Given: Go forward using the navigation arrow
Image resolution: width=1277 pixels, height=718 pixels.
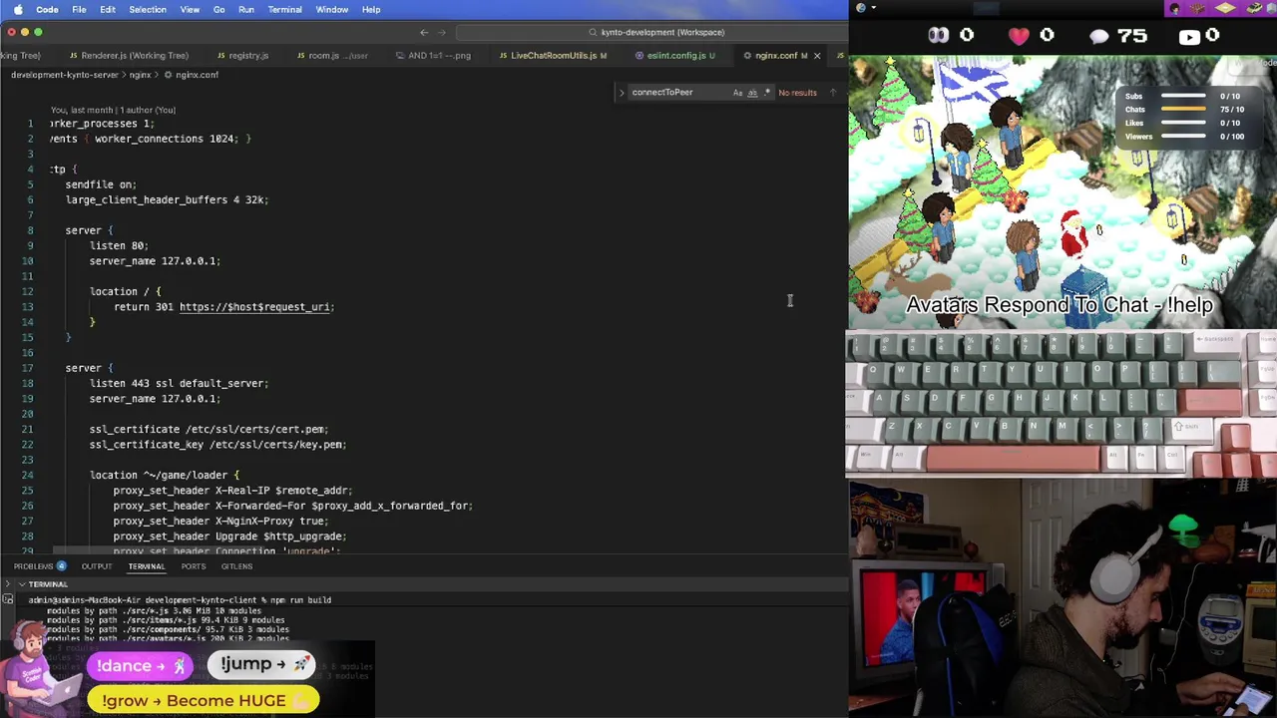Looking at the screenshot, I should (x=441, y=32).
